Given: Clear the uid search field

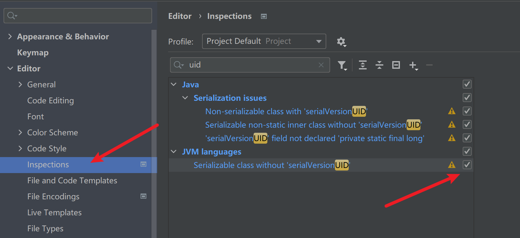Looking at the screenshot, I should (x=321, y=65).
